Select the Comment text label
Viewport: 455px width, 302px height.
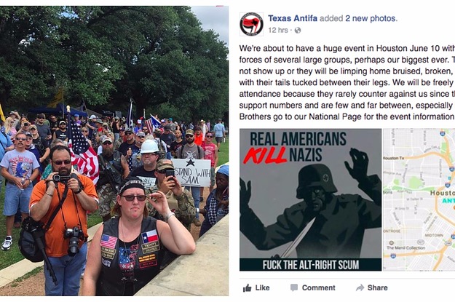coord(318,287)
